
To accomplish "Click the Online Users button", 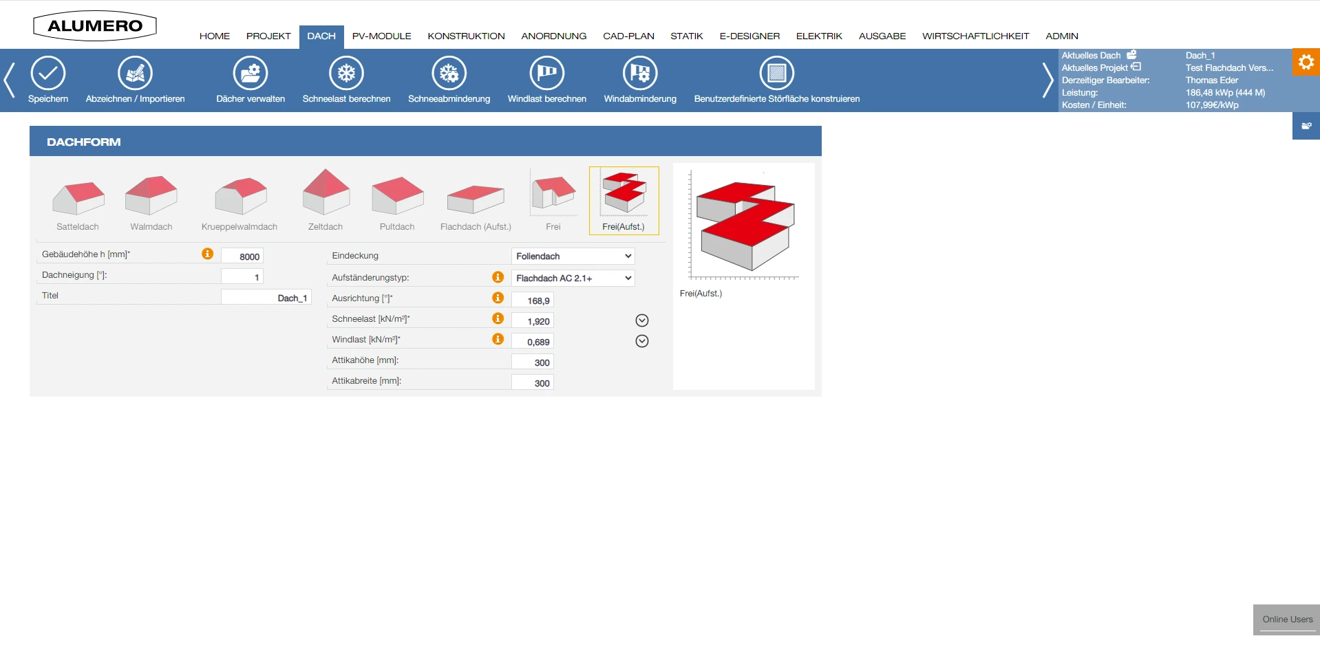I will coord(1286,620).
